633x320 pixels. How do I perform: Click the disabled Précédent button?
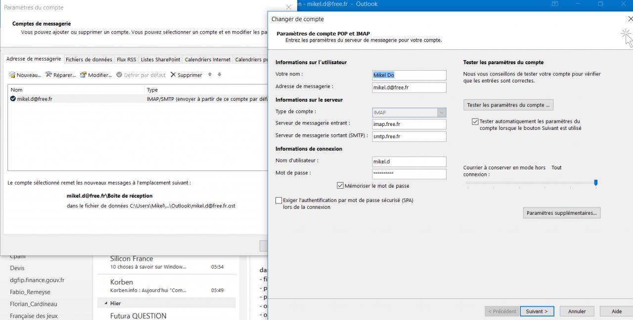pos(502,312)
